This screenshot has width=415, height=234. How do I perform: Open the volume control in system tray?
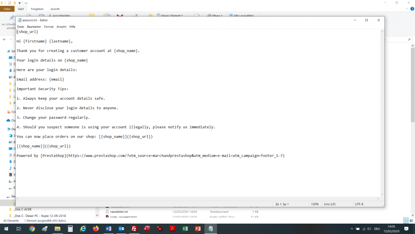coord(369,229)
